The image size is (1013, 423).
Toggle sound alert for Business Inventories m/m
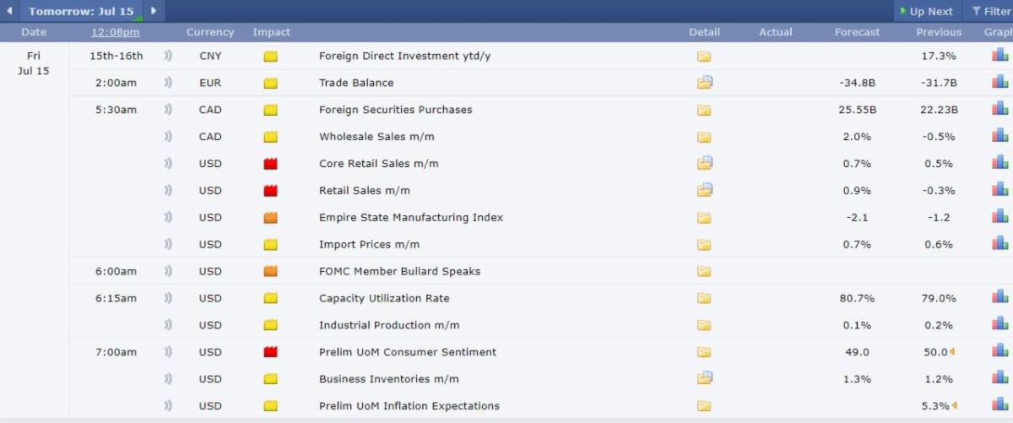click(x=168, y=378)
